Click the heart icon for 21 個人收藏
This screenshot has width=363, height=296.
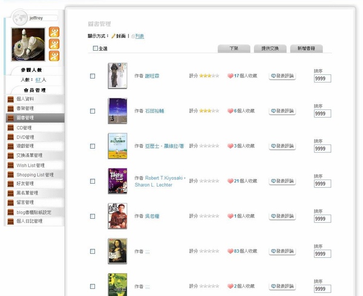click(x=231, y=181)
